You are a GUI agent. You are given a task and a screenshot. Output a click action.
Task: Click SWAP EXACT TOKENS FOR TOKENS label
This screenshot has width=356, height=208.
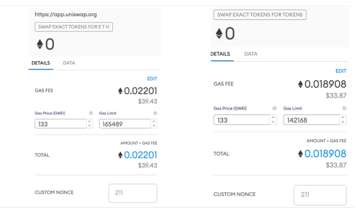point(260,15)
